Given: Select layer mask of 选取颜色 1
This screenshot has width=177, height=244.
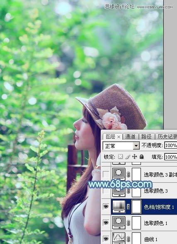Looking at the screenshot, I should [136, 223].
